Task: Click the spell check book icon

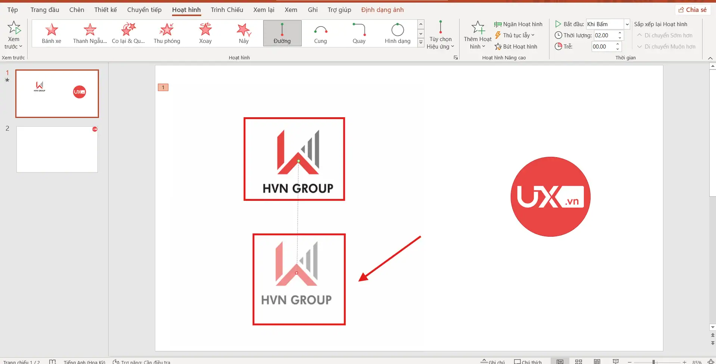Action: pyautogui.click(x=52, y=361)
